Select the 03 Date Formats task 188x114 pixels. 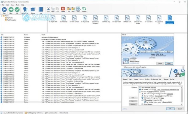(x=74, y=19)
